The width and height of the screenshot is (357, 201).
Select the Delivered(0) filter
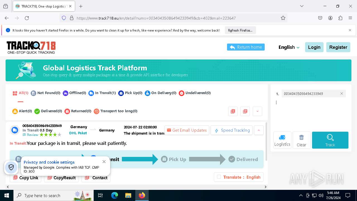point(48,111)
